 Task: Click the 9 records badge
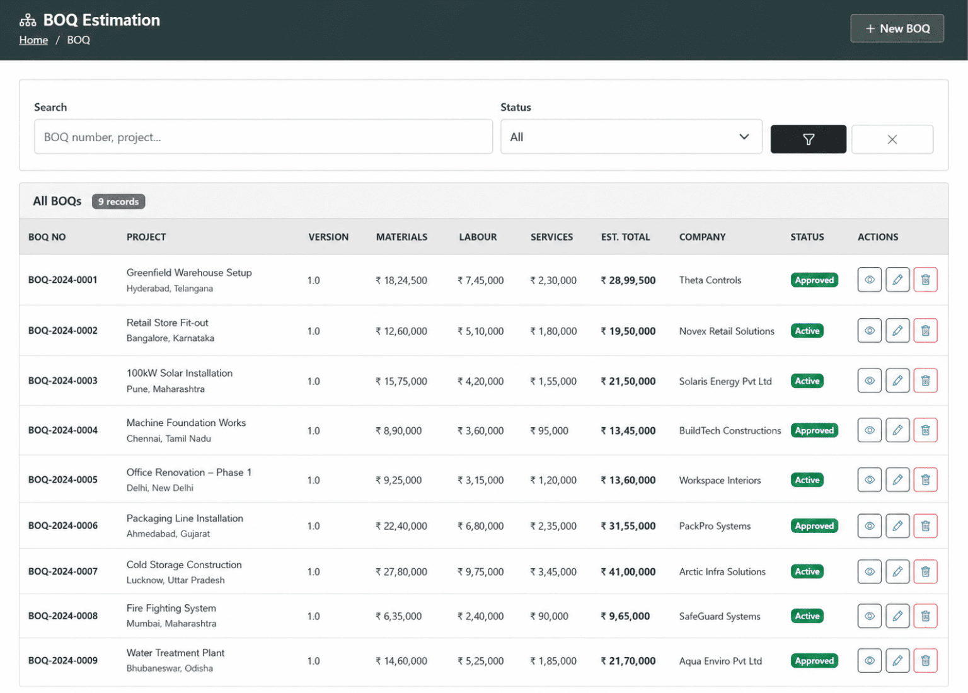pyautogui.click(x=118, y=202)
